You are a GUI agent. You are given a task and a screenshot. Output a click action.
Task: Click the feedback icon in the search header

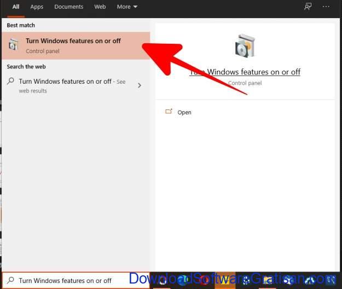[x=308, y=7]
